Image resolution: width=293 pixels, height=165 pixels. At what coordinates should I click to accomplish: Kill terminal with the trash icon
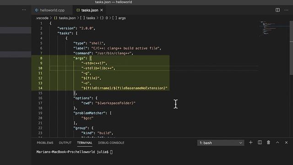click(x=268, y=143)
